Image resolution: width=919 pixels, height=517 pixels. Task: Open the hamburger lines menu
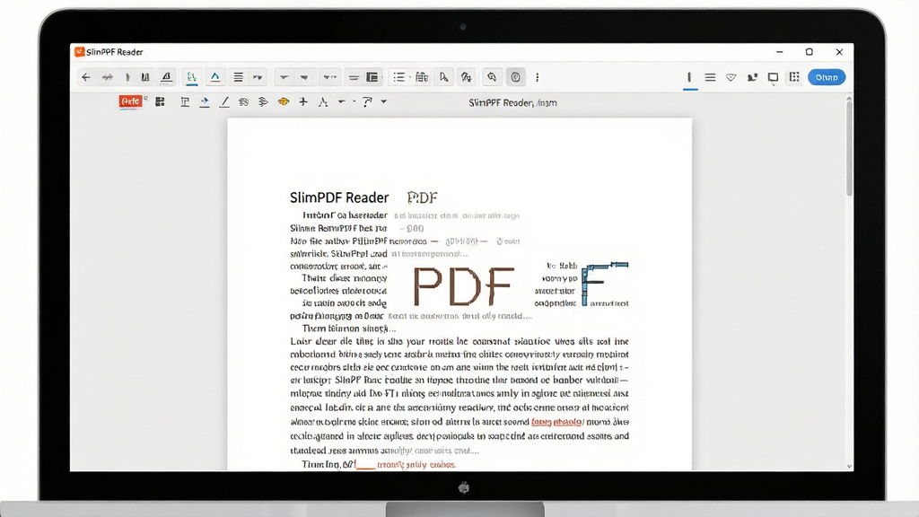coord(710,77)
